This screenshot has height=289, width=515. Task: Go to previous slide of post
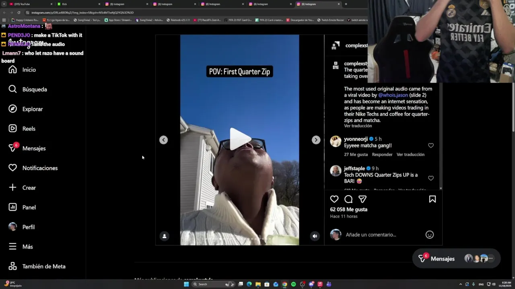point(163,140)
